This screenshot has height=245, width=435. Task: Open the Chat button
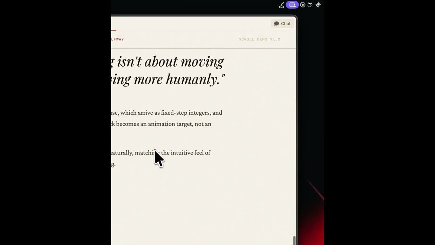click(x=282, y=23)
